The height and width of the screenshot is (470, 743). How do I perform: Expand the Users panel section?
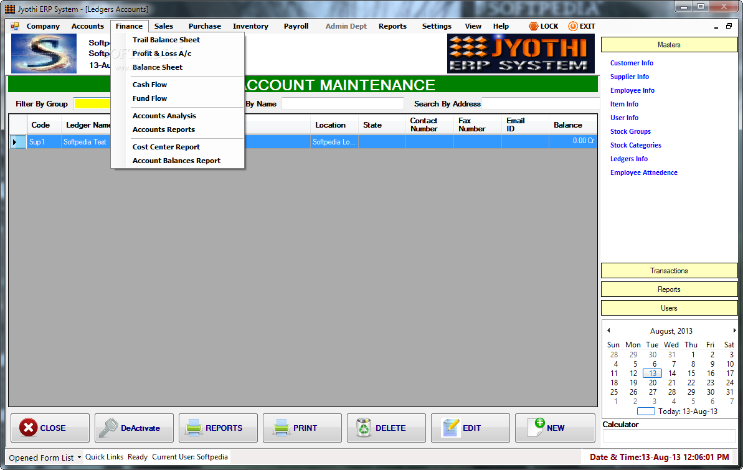point(669,308)
